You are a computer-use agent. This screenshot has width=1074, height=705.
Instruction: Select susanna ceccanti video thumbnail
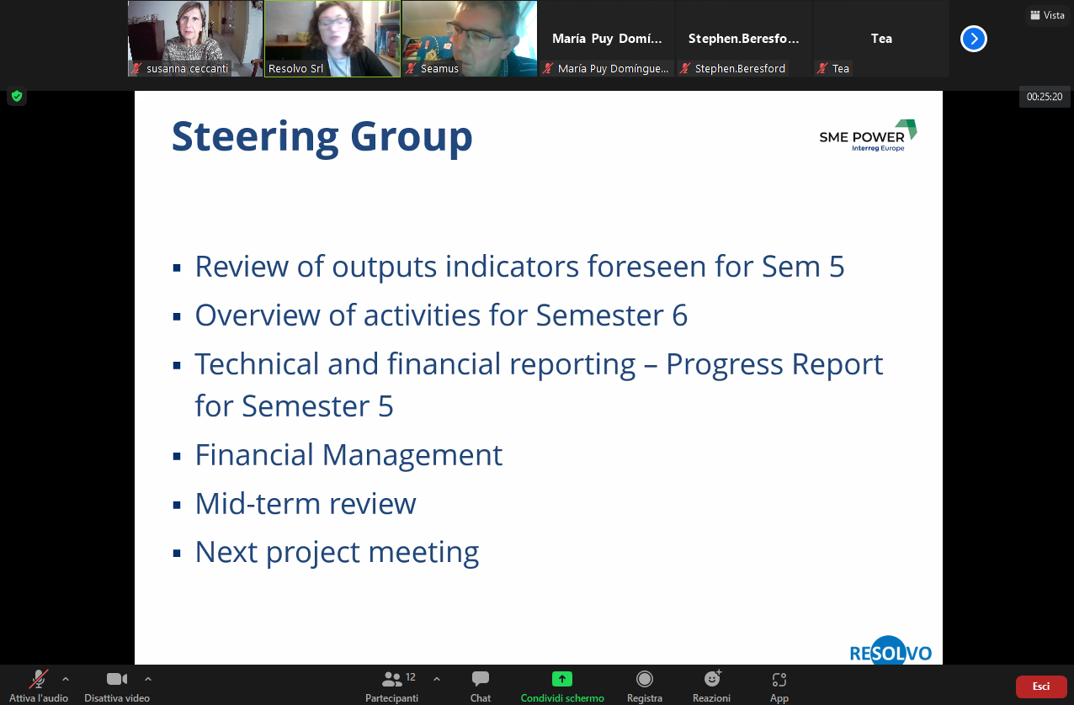tap(195, 39)
